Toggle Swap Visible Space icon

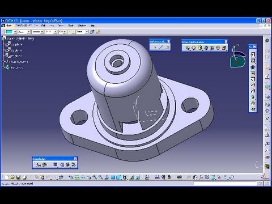(x=138, y=177)
